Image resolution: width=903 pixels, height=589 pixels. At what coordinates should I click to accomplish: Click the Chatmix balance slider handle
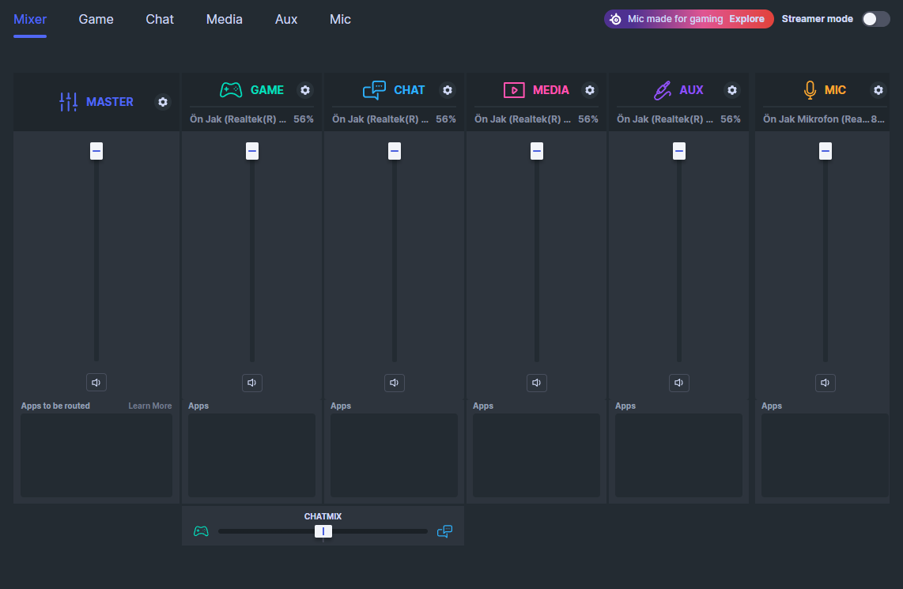point(323,531)
